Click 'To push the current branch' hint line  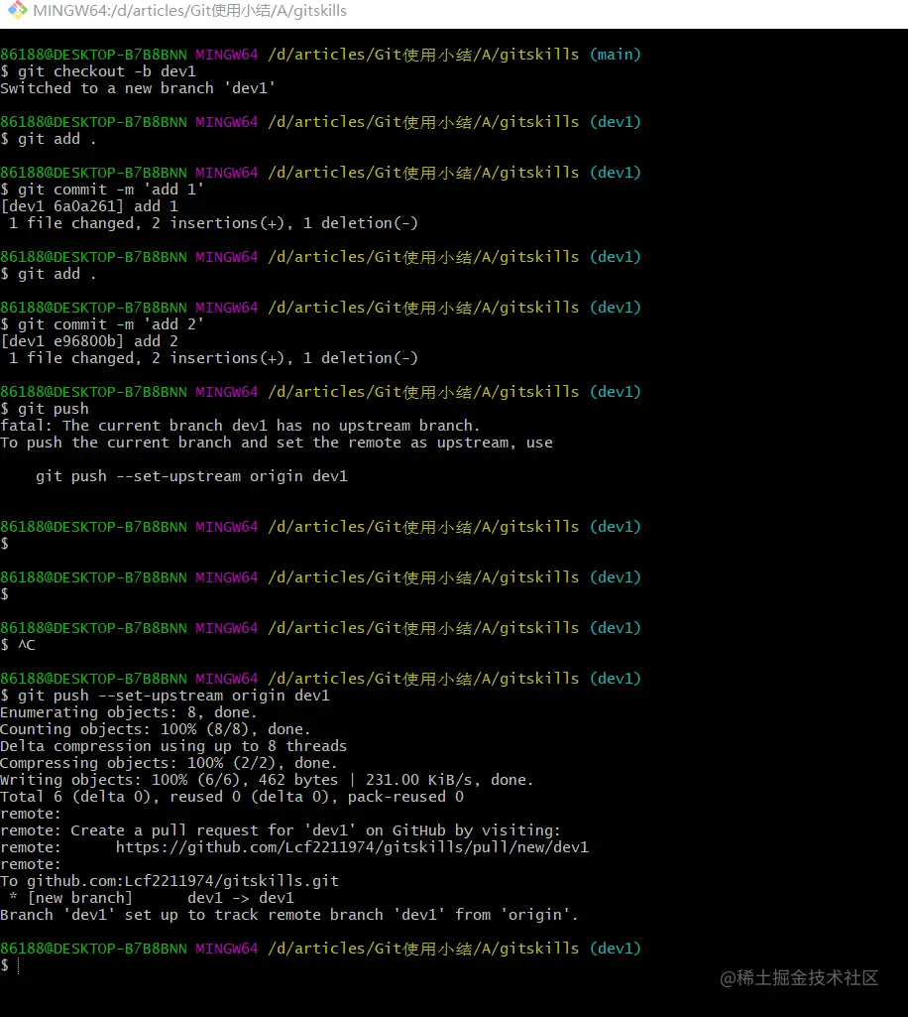[x=277, y=443]
